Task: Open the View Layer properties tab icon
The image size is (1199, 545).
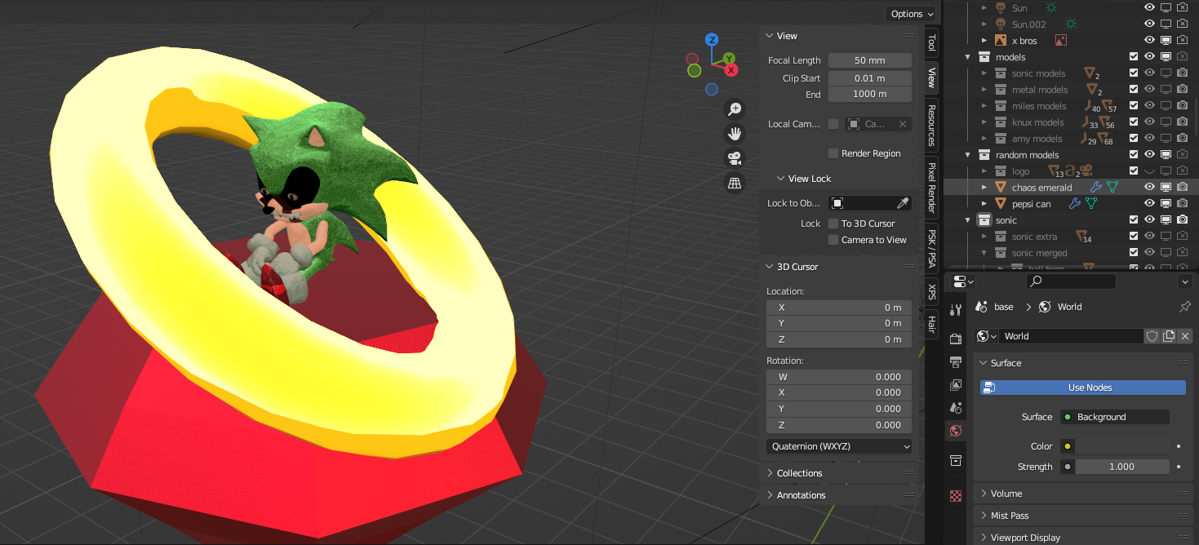Action: tap(956, 384)
